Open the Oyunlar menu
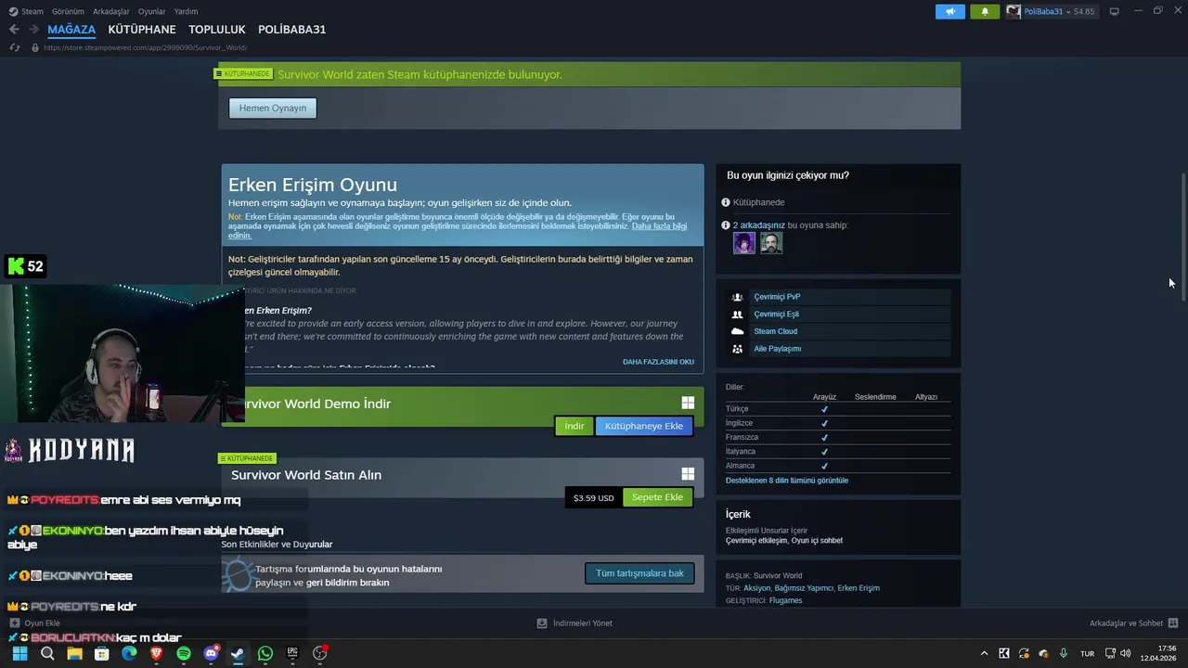The image size is (1188, 668). [x=151, y=11]
